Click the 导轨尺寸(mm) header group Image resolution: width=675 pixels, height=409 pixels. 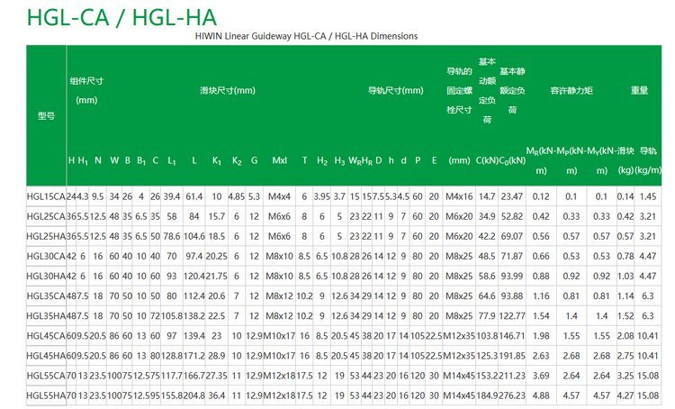pyautogui.click(x=395, y=91)
